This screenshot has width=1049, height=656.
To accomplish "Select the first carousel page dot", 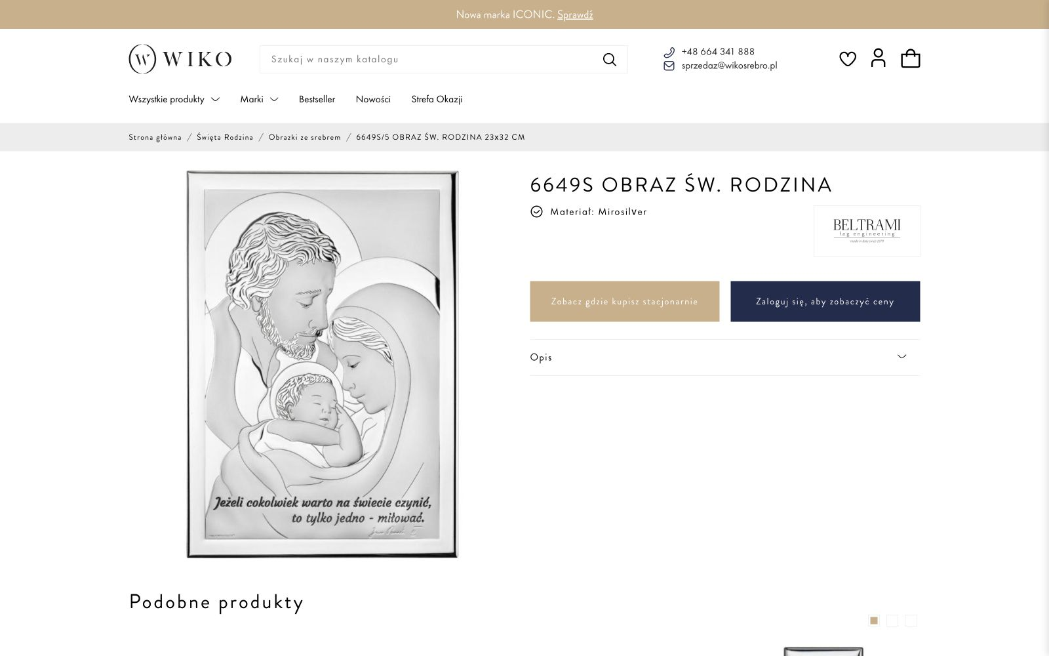I will tap(874, 621).
